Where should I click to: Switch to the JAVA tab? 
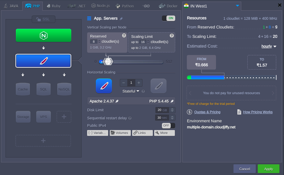click(11, 6)
